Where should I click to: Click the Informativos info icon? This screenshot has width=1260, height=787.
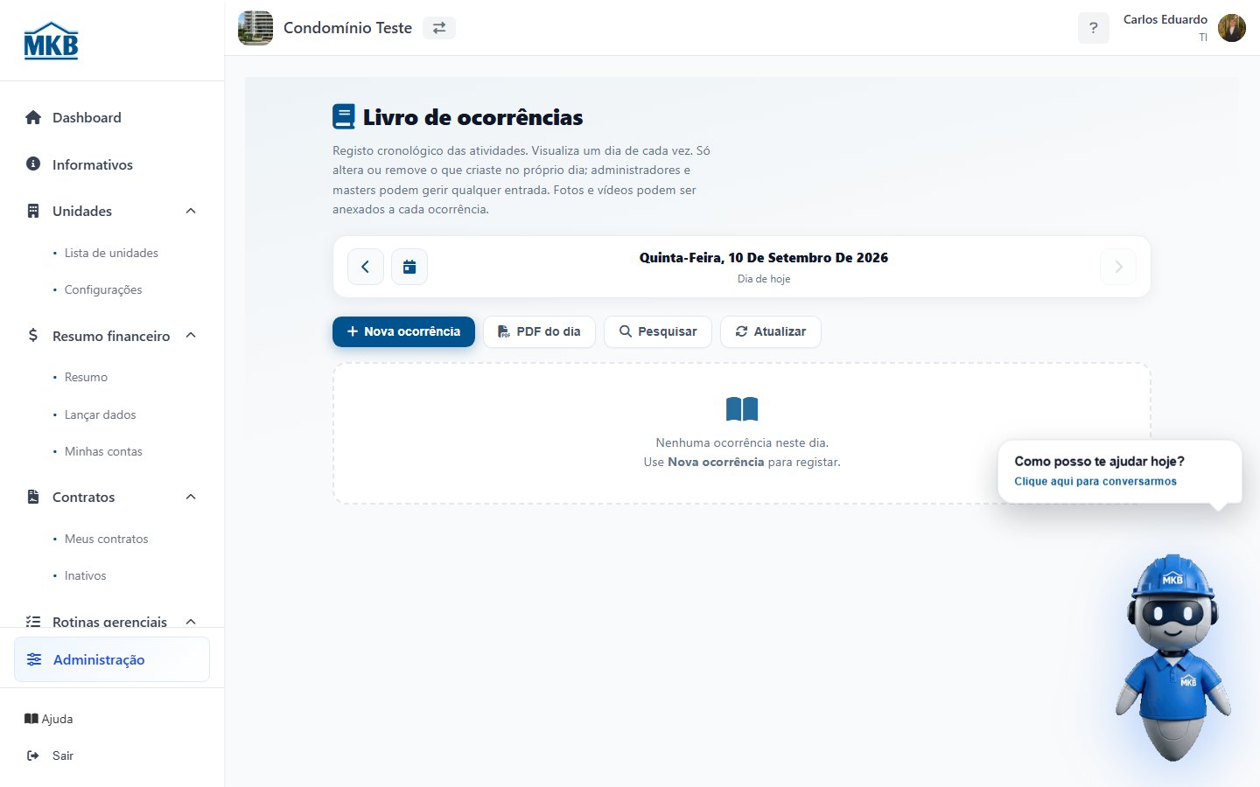pos(33,164)
